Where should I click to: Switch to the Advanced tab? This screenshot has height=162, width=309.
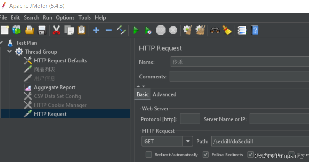click(x=164, y=94)
